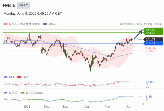Screen dimensions: 164x111
Task: Click the 135.11 blue pivot price tag
Action: [x=153, y=43]
